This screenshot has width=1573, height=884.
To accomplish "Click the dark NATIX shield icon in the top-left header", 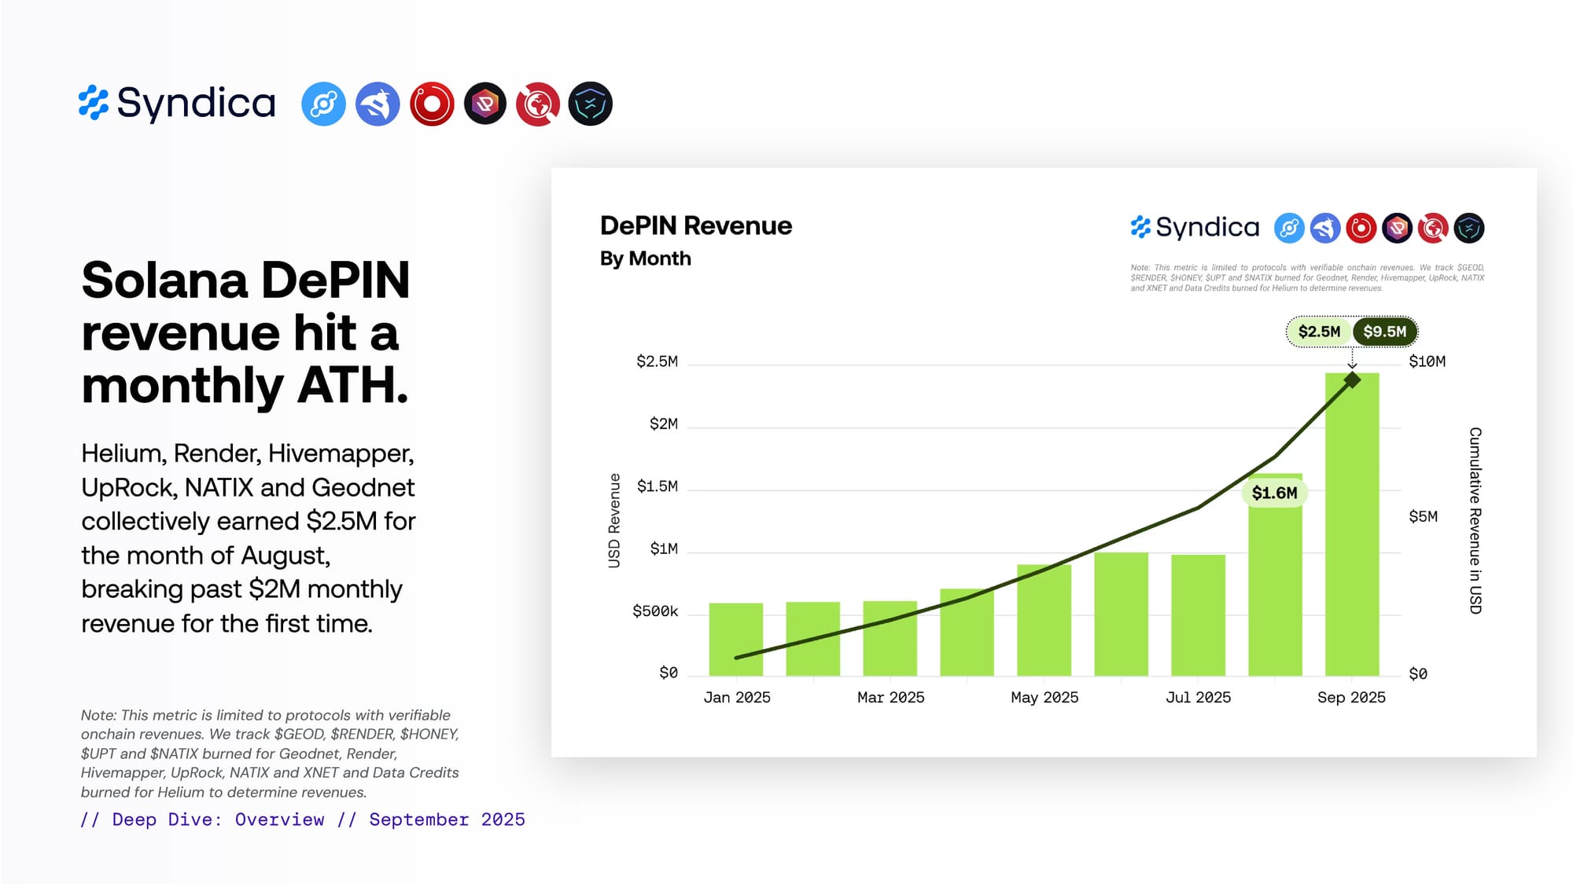I will [591, 104].
